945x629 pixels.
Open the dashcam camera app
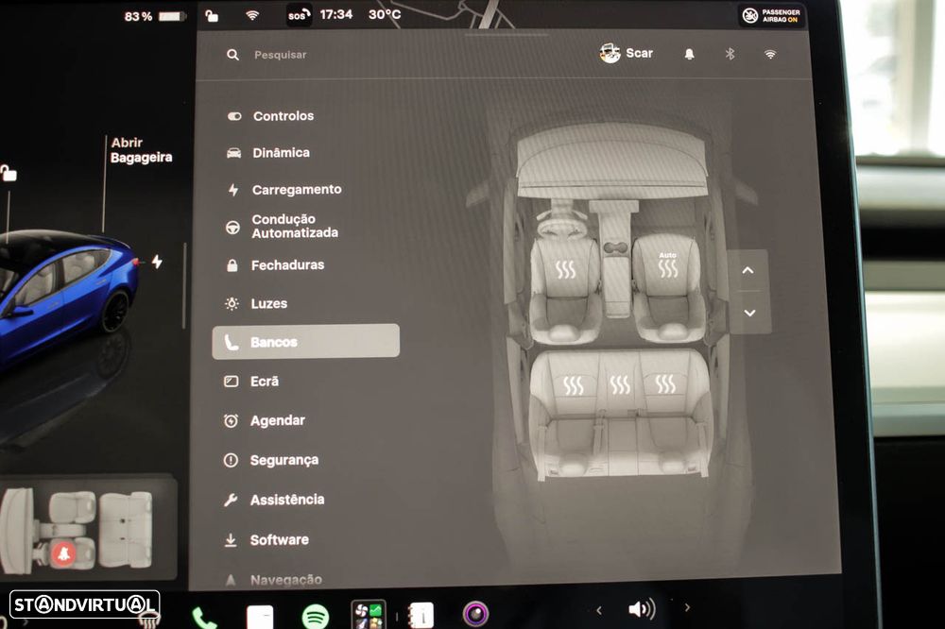(x=475, y=614)
